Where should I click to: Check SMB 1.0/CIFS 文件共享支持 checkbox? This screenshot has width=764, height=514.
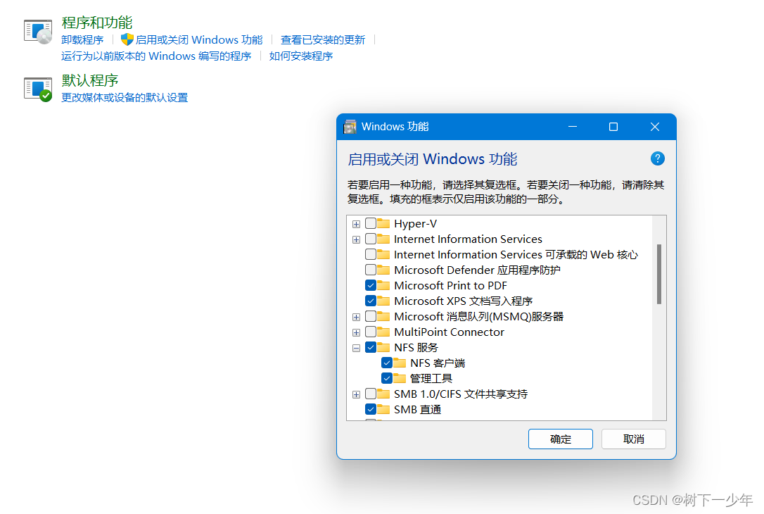370,394
